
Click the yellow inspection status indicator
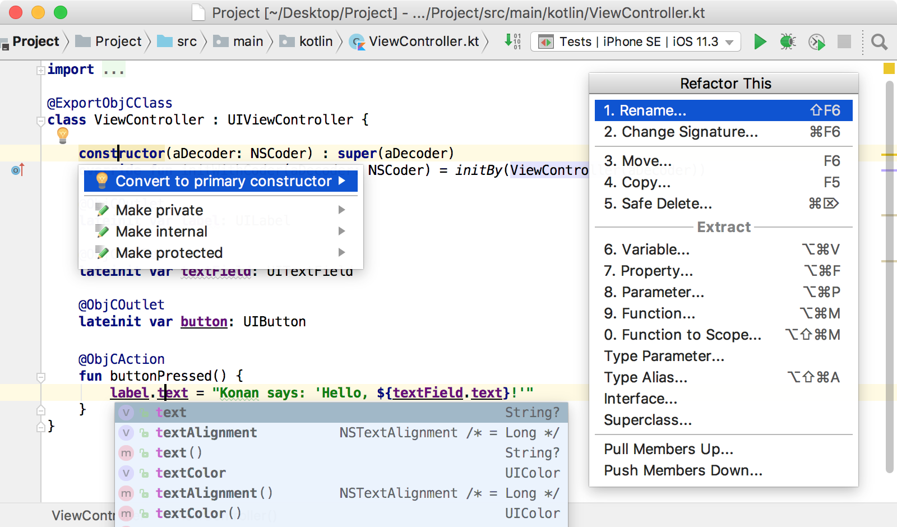coord(889,68)
